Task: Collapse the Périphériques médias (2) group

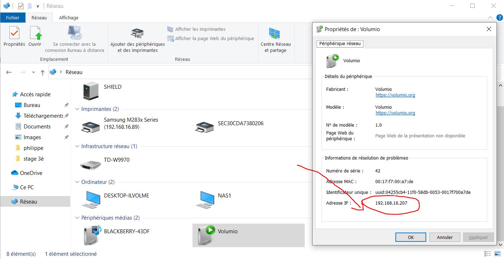Action: (x=77, y=218)
